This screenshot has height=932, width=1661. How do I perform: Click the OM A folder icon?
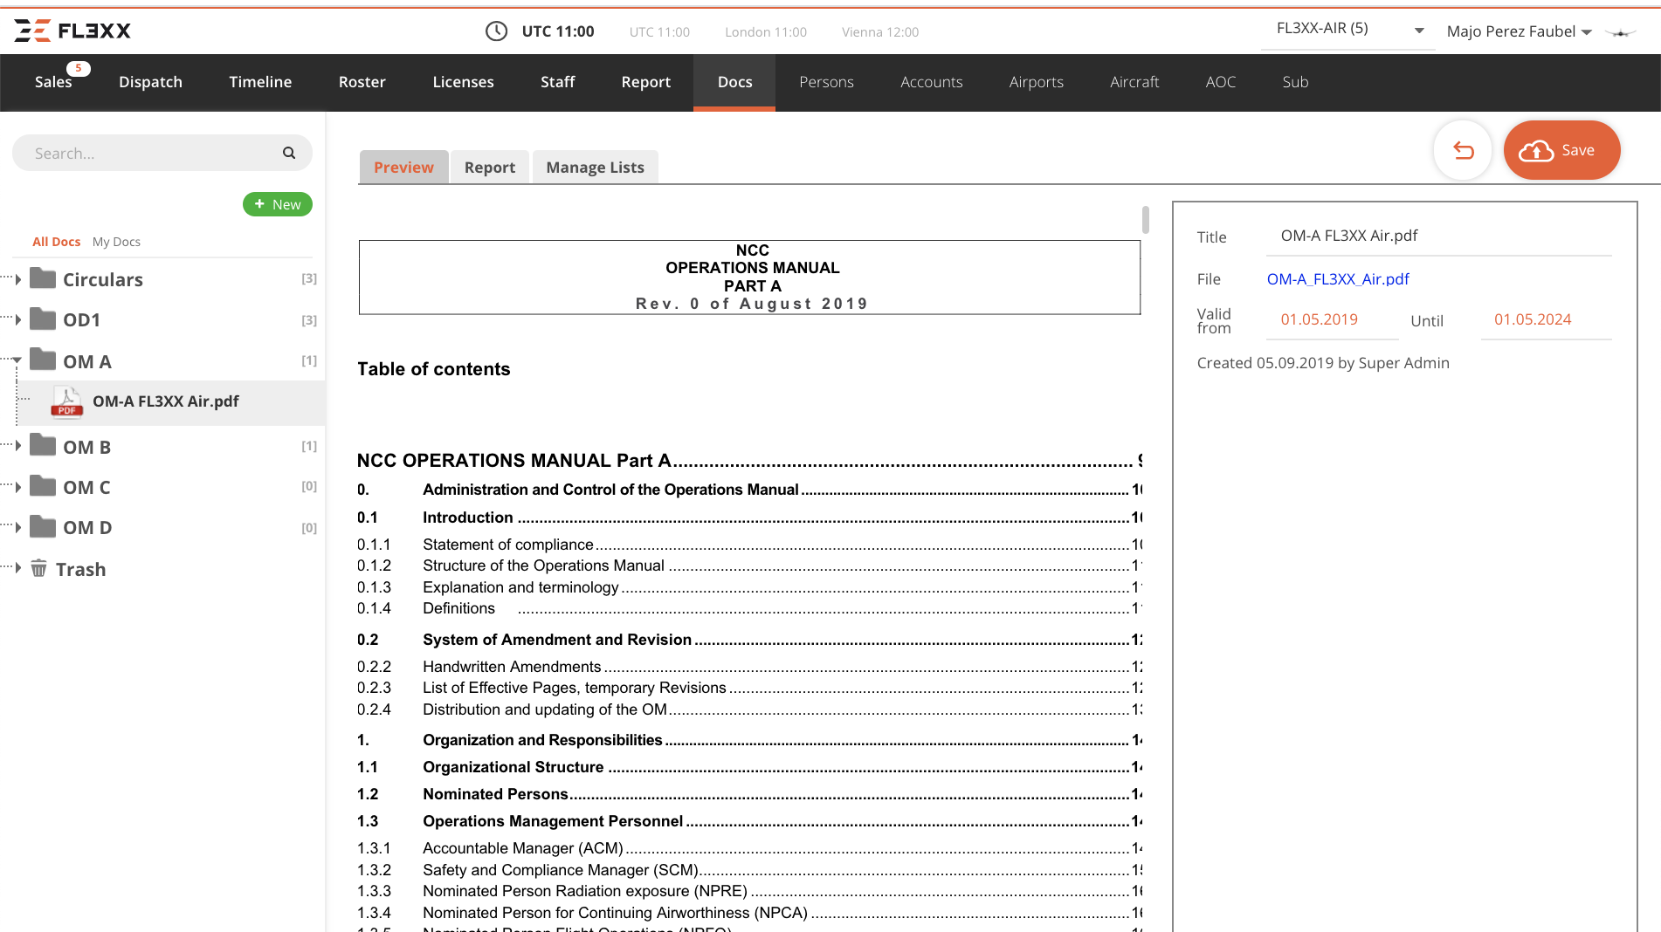(43, 360)
